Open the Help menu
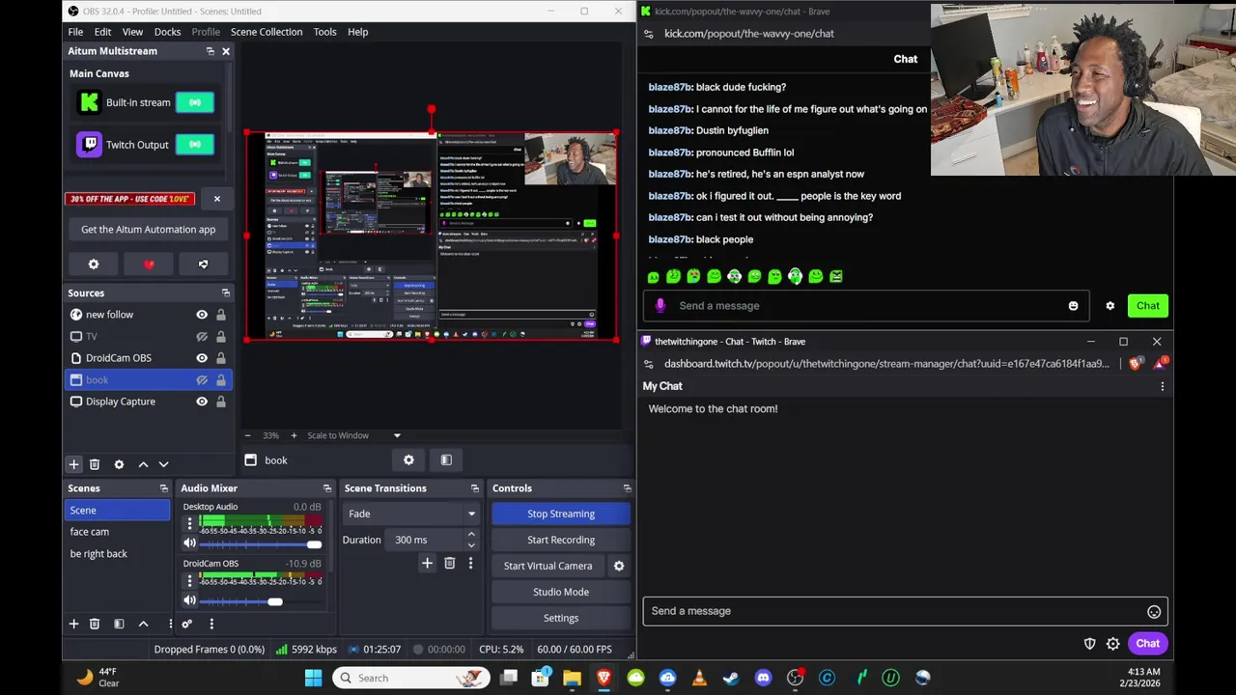This screenshot has width=1236, height=695. tap(357, 32)
